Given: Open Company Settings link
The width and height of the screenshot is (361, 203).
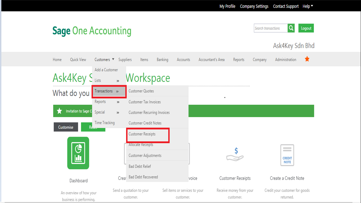Looking at the screenshot, I should 254,6.
